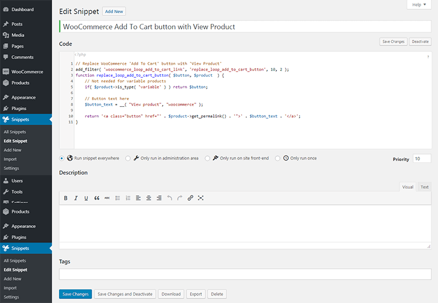Toggle bold formatting in description editor
438x303 pixels.
(65, 198)
